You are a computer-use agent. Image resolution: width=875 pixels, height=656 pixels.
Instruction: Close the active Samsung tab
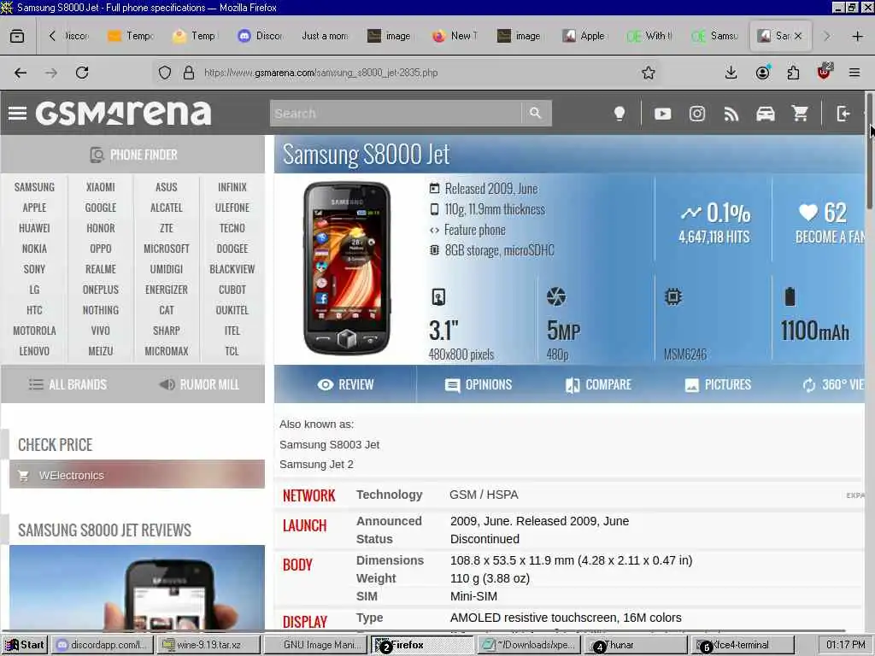click(x=798, y=36)
